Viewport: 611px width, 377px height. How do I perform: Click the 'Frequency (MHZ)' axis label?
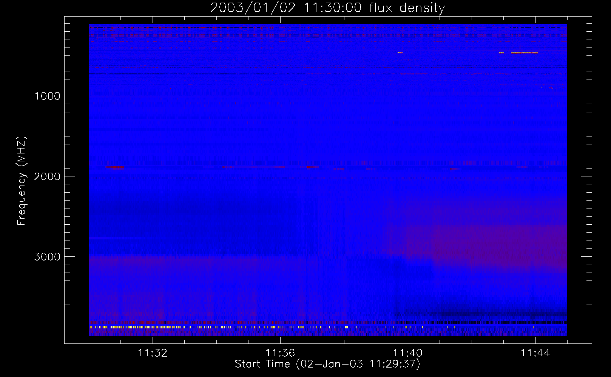[21, 181]
